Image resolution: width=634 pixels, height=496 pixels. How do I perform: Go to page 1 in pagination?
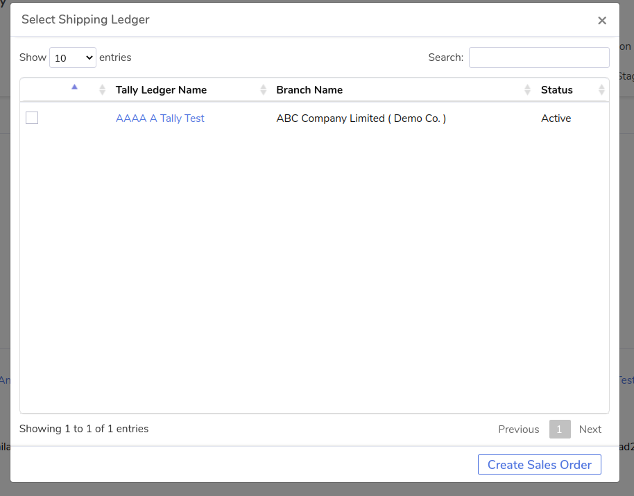pos(560,429)
